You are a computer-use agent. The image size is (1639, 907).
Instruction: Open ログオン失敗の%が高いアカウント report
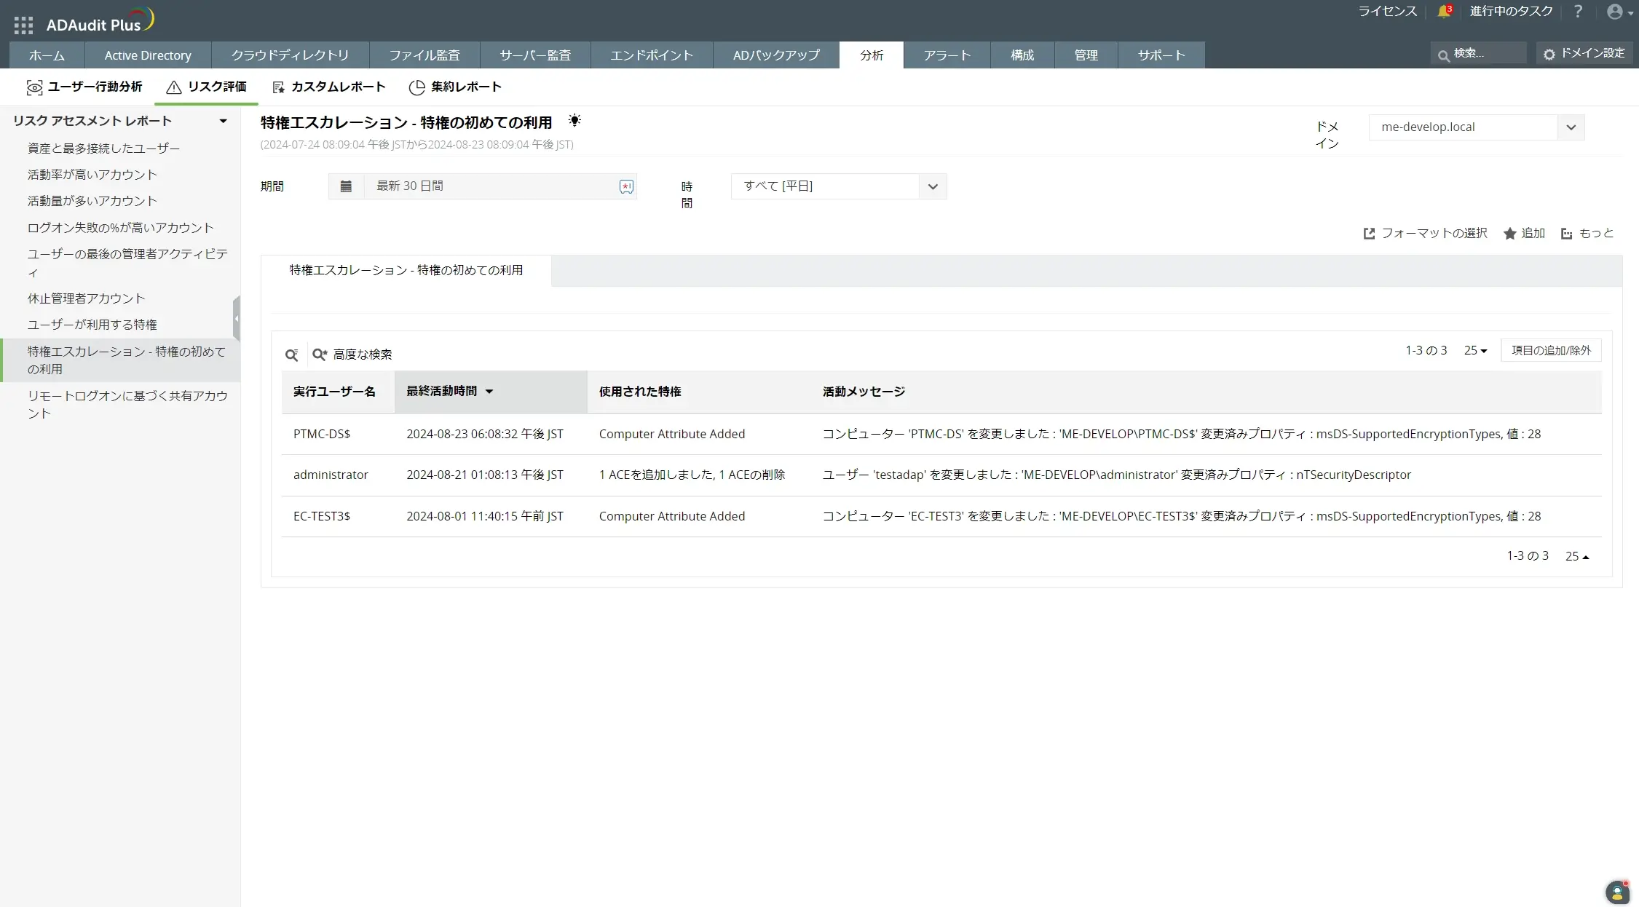(x=121, y=228)
